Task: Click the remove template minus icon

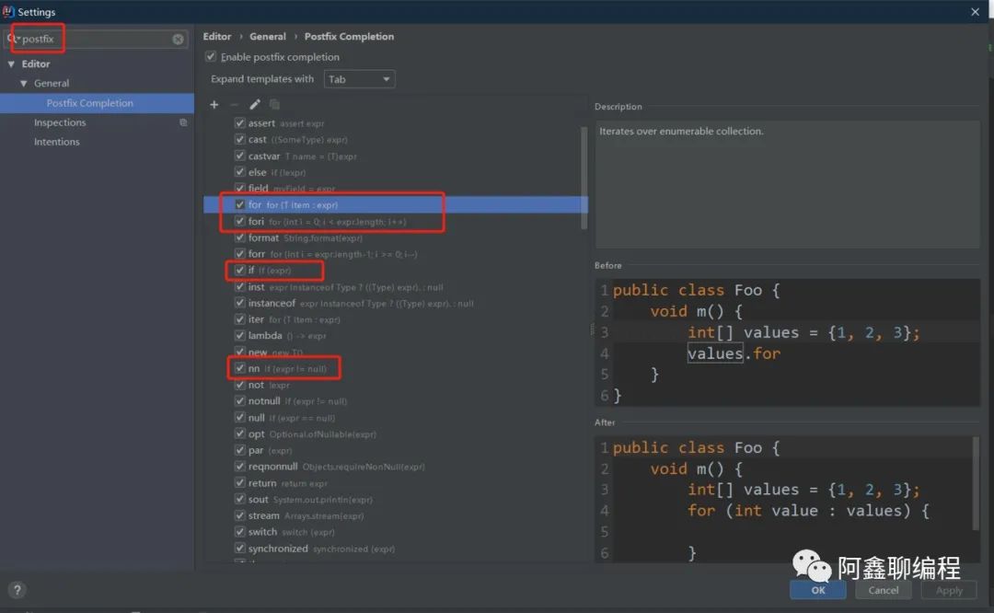Action: pyautogui.click(x=234, y=105)
